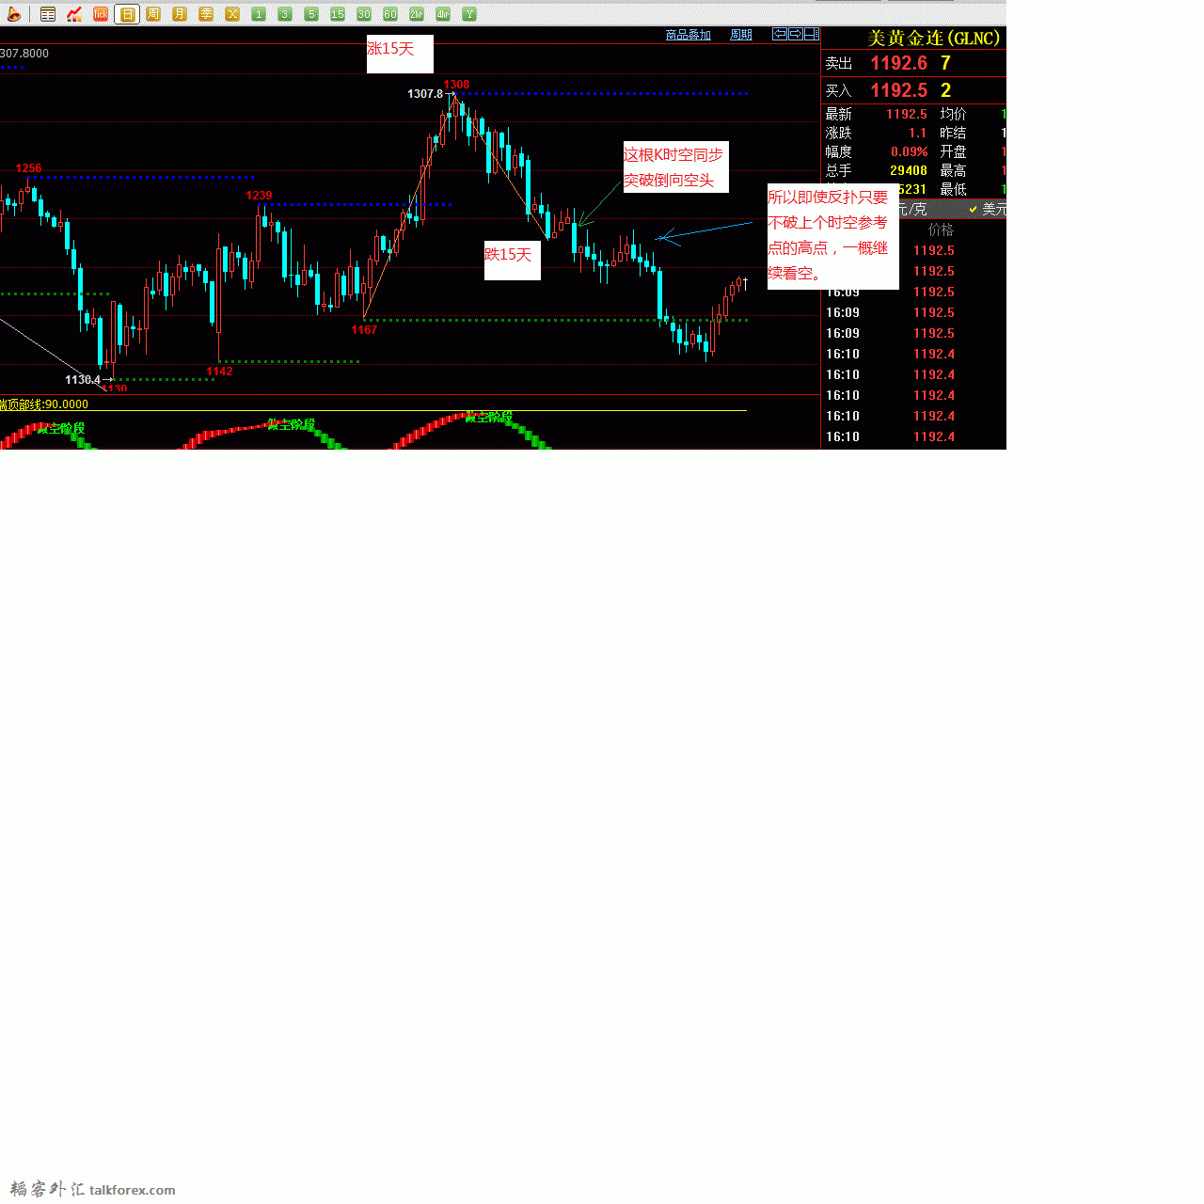Click the 卖出 price 1192.6
This screenshot has width=1204, height=1204.
click(898, 63)
